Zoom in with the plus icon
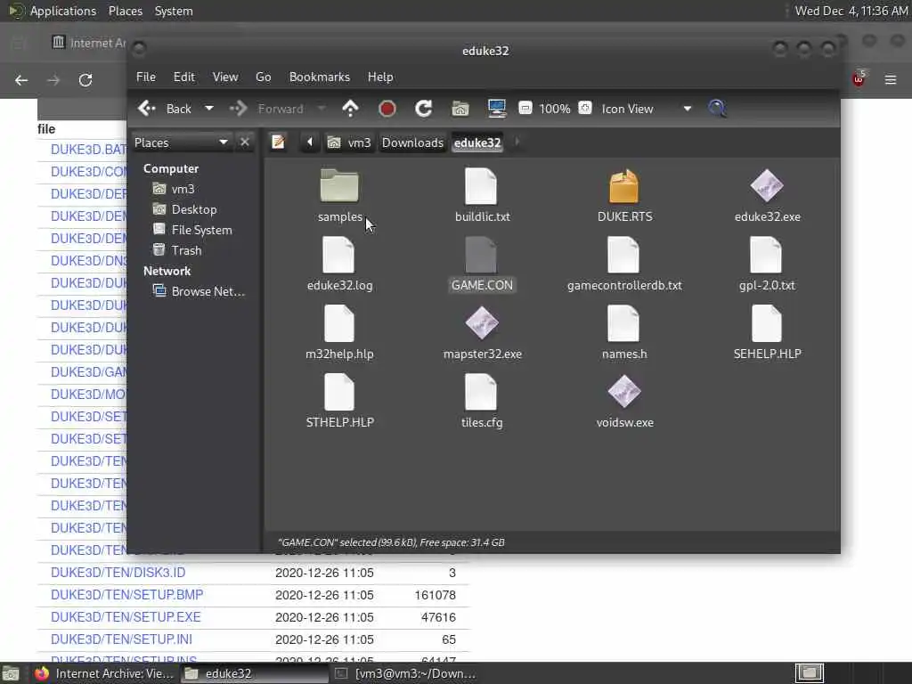 (x=585, y=108)
